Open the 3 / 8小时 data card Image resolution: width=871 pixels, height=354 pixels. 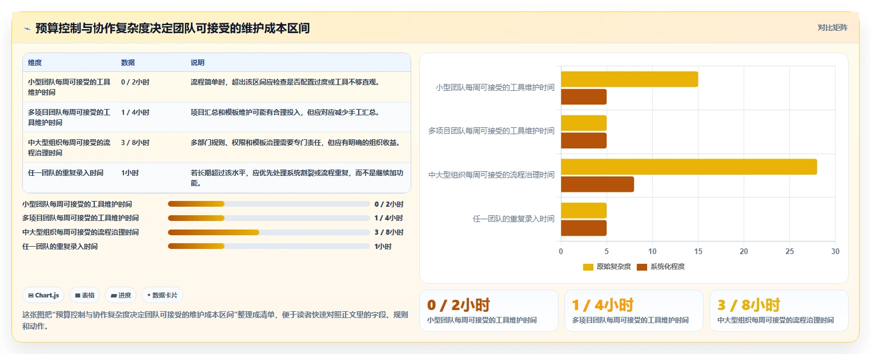(779, 311)
